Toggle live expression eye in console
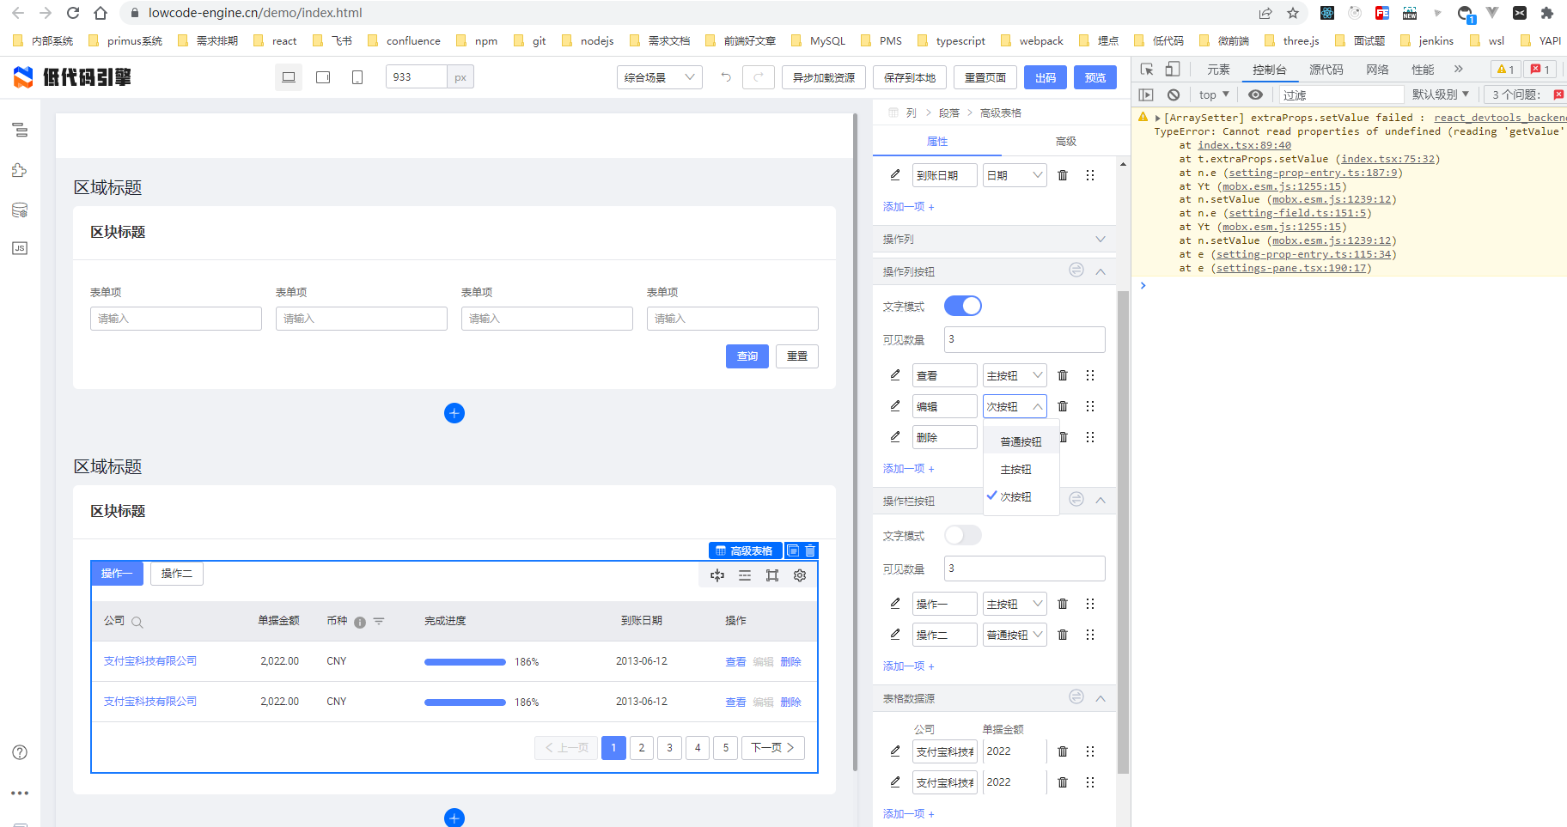This screenshot has width=1567, height=827. click(1255, 94)
